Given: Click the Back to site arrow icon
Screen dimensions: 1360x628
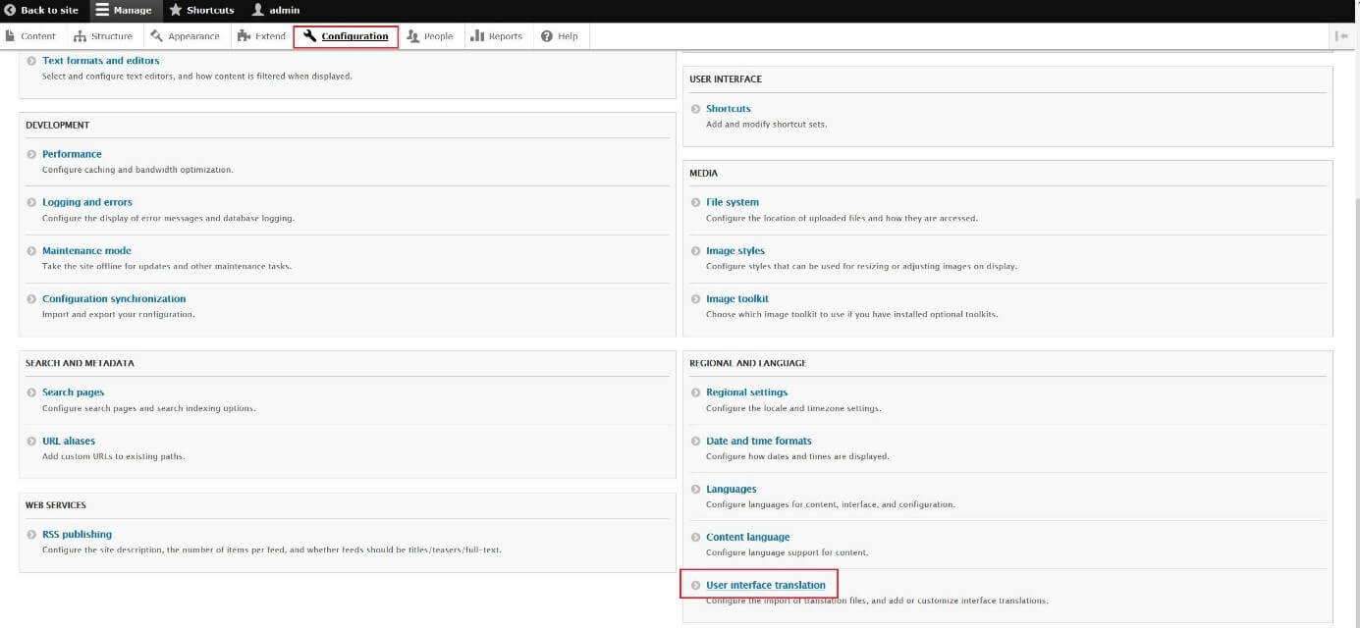Looking at the screenshot, I should tap(10, 11).
